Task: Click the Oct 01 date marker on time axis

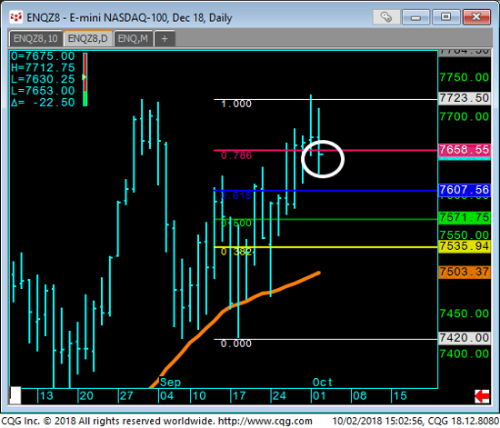Action: pyautogui.click(x=319, y=396)
